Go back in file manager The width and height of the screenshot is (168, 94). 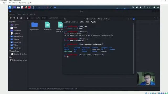click(x=11, y=18)
